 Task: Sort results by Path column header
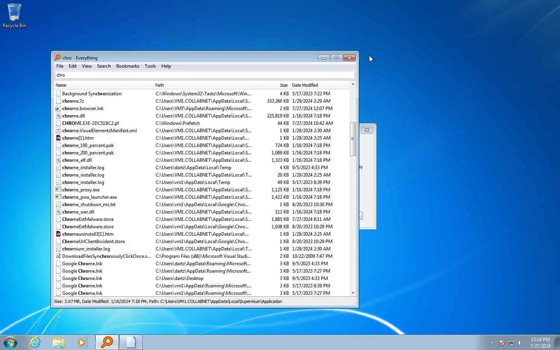203,85
